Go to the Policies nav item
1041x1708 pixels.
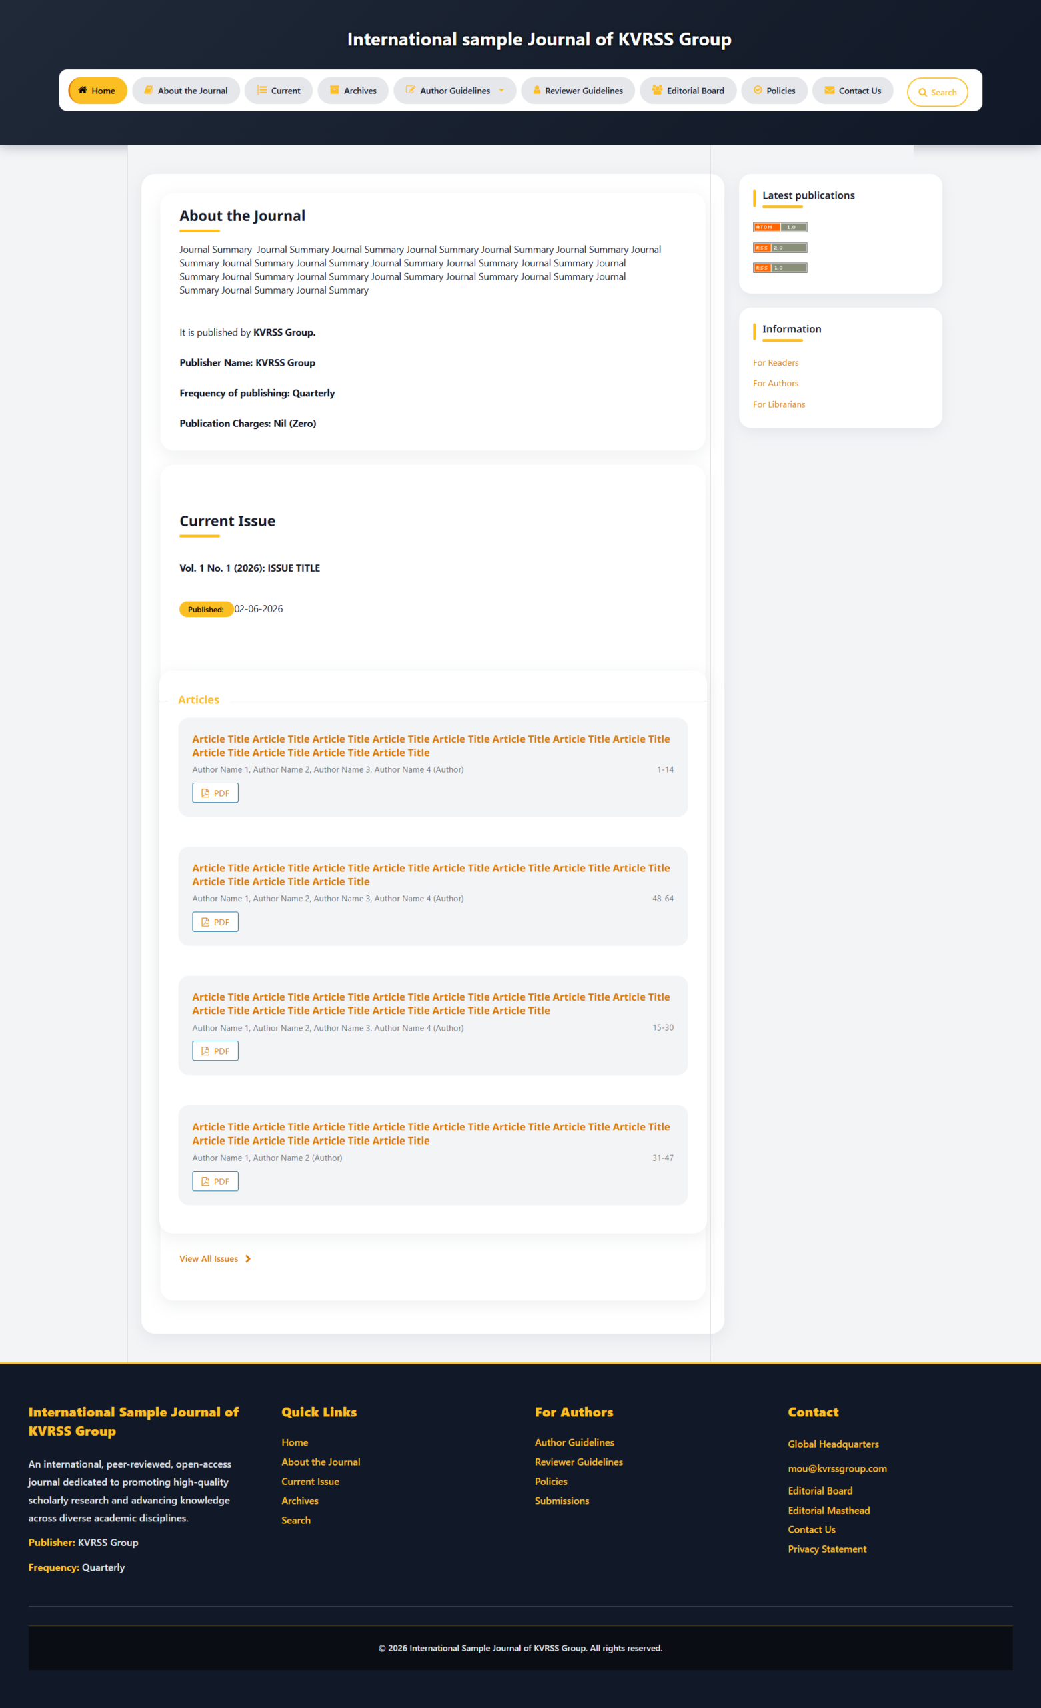coord(774,91)
